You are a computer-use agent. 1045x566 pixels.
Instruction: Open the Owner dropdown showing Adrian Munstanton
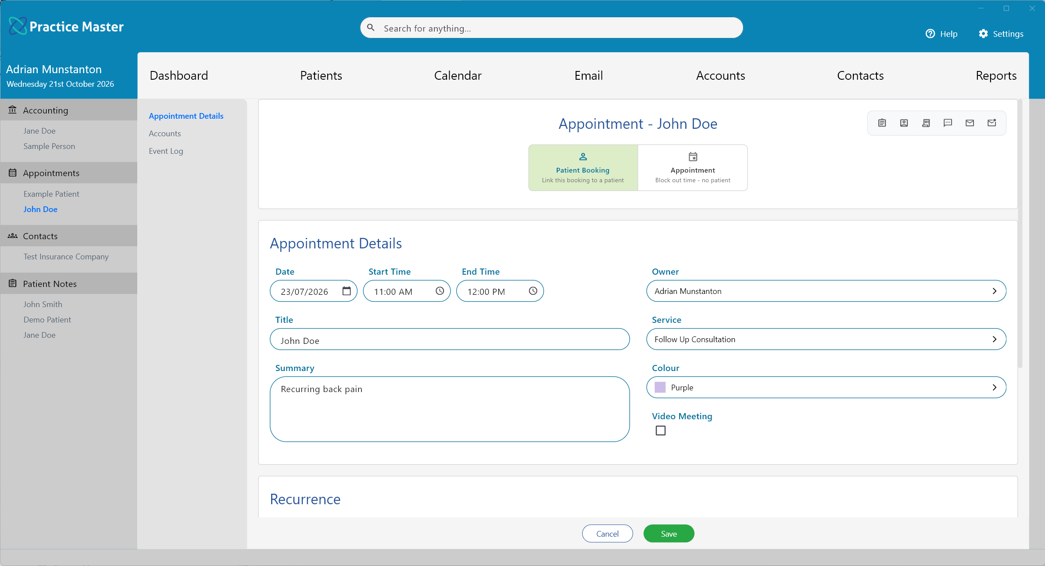(x=826, y=291)
